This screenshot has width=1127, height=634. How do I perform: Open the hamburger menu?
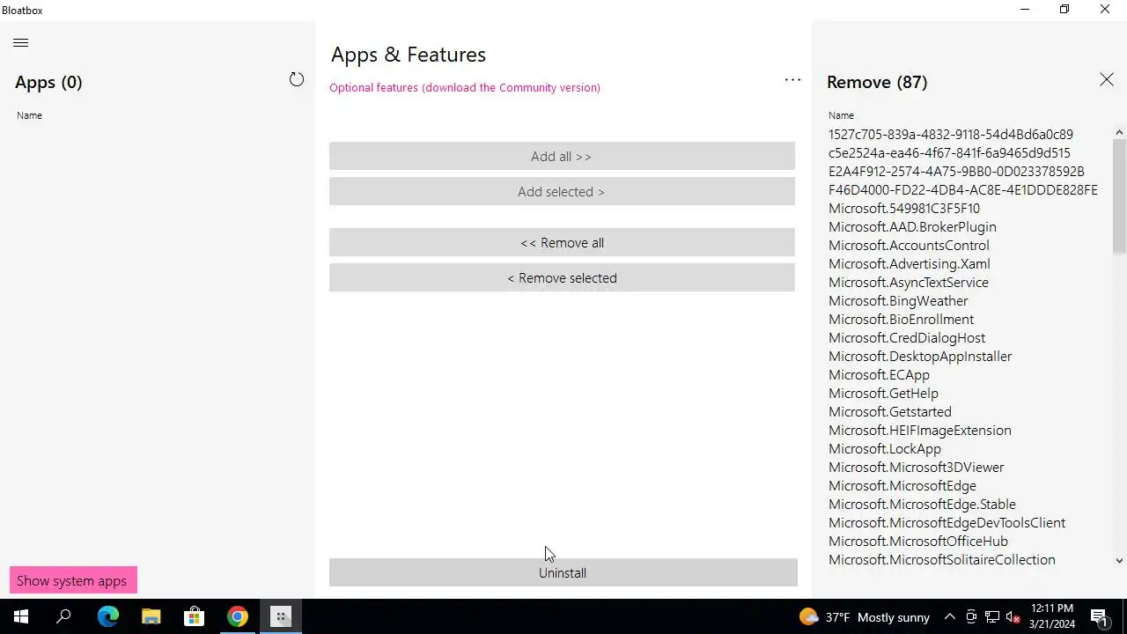(x=21, y=42)
